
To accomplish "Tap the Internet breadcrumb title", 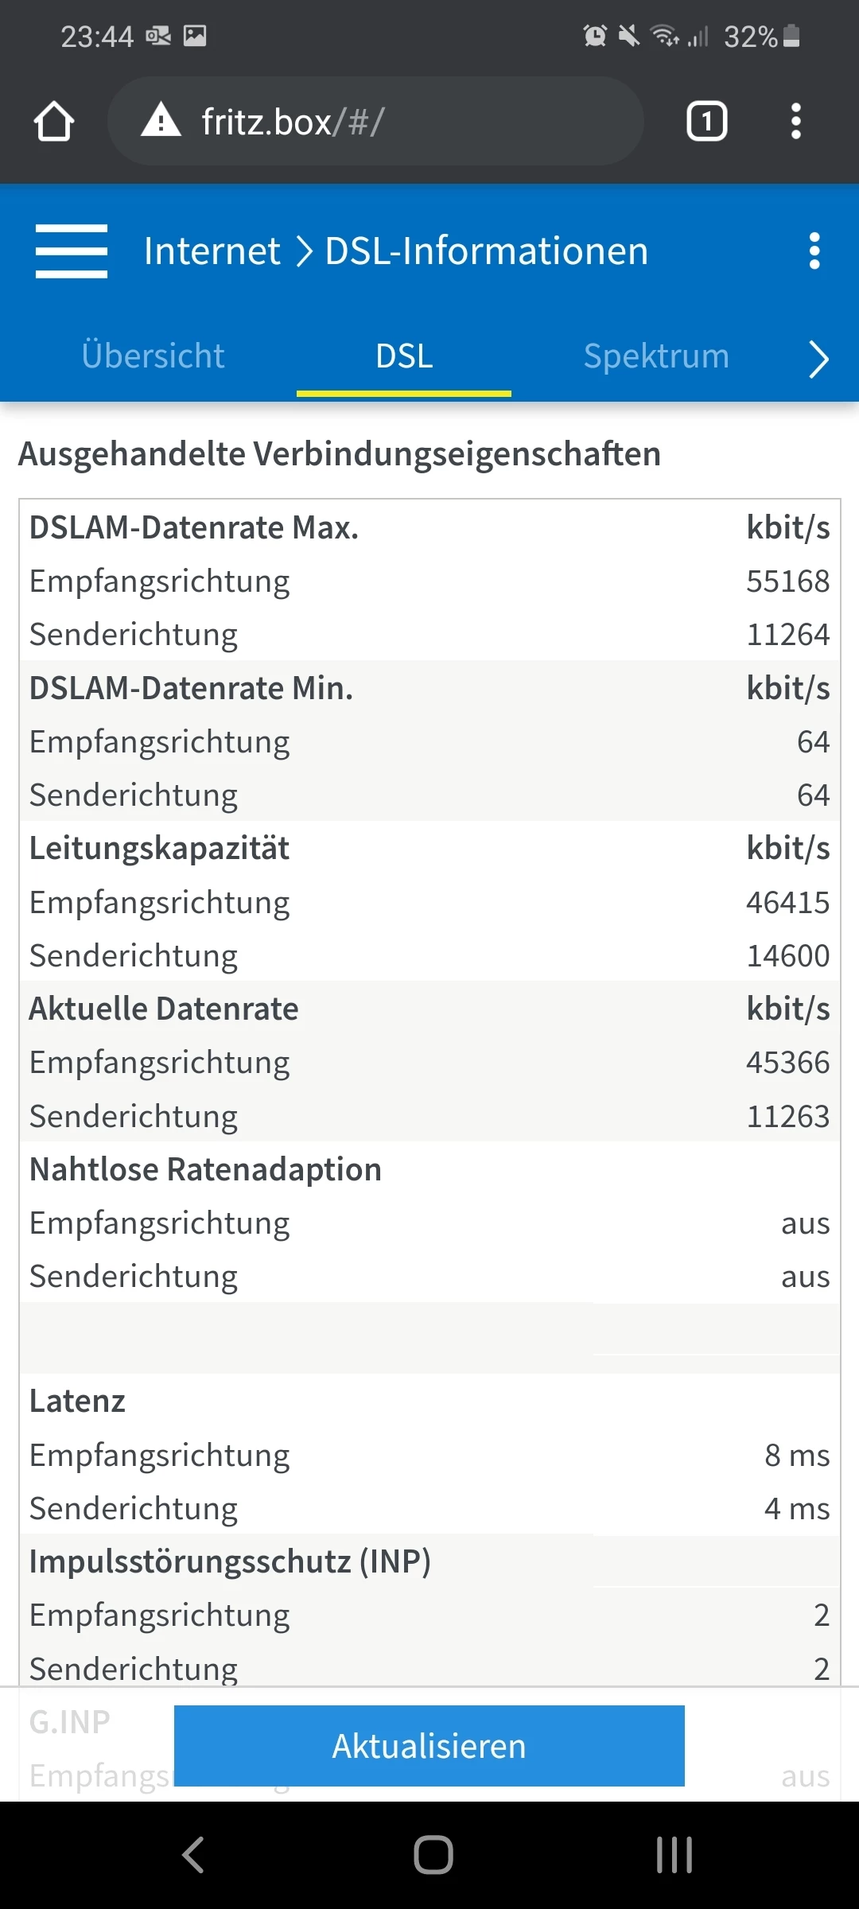I will coord(212,251).
